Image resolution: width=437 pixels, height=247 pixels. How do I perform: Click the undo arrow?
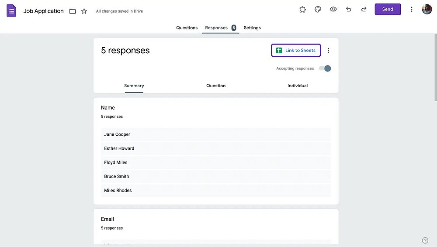348,10
